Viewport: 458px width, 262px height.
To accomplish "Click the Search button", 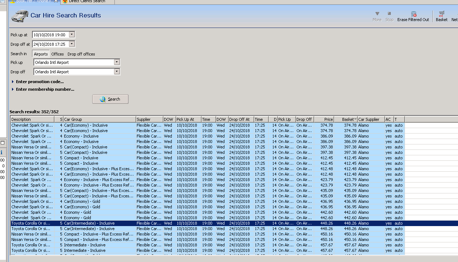I will point(110,99).
